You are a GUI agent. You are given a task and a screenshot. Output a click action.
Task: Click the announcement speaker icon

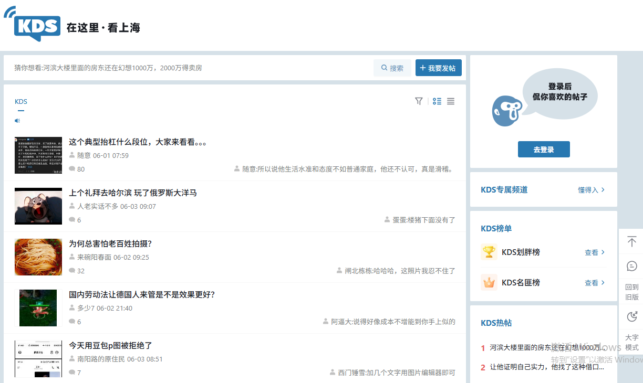(x=17, y=121)
